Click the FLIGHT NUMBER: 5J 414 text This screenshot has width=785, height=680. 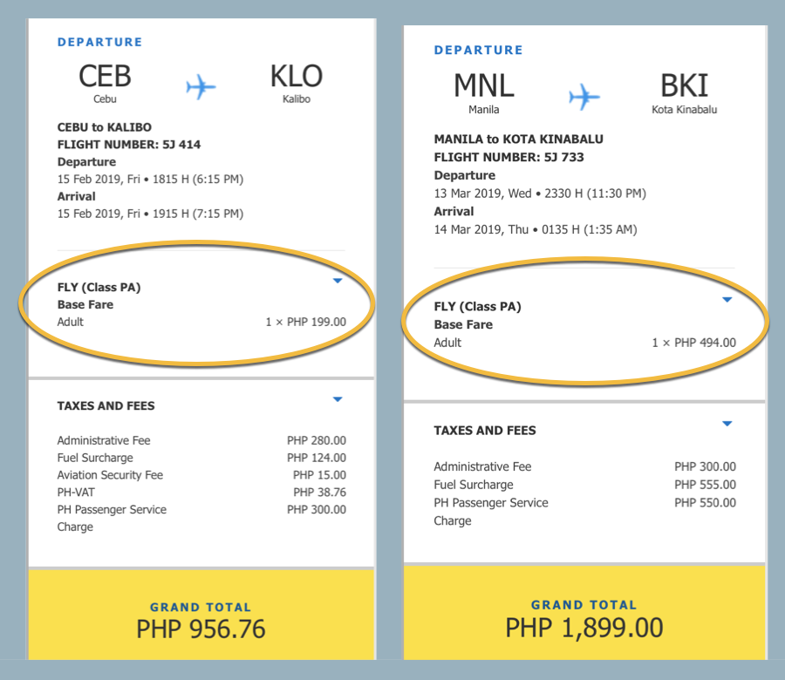click(x=129, y=145)
